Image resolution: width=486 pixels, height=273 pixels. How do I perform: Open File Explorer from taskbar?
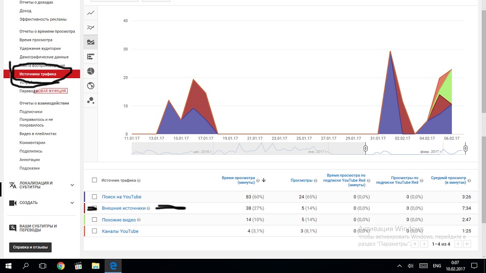point(95,266)
